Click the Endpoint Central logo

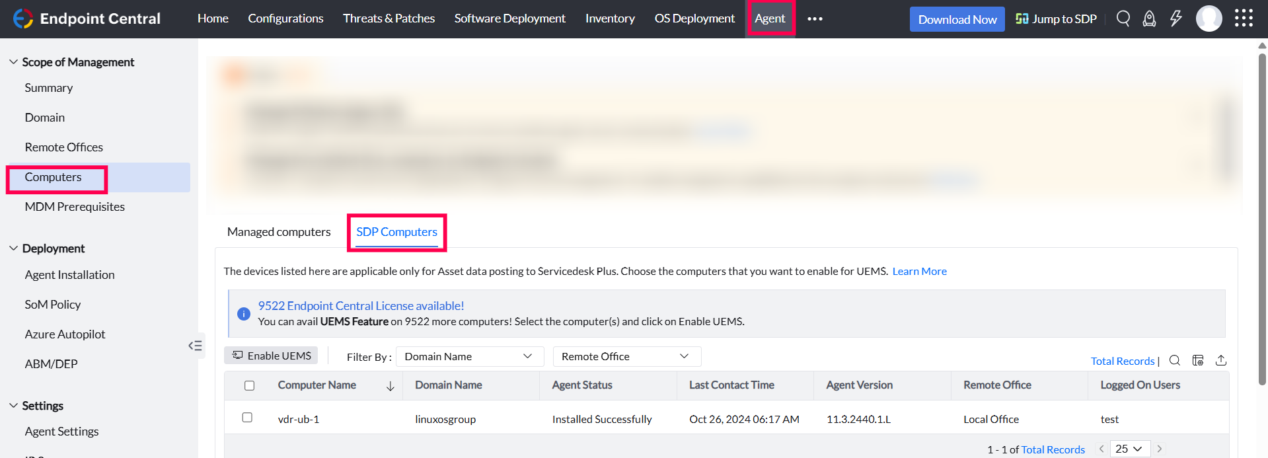[x=87, y=19]
